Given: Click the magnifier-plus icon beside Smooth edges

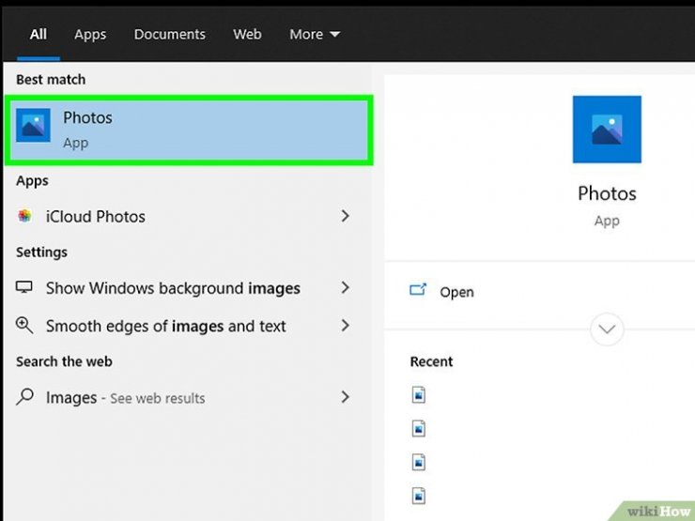Looking at the screenshot, I should point(24,325).
